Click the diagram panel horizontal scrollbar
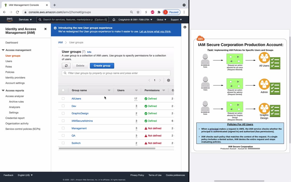The width and height of the screenshot is (291, 182). [239, 181]
